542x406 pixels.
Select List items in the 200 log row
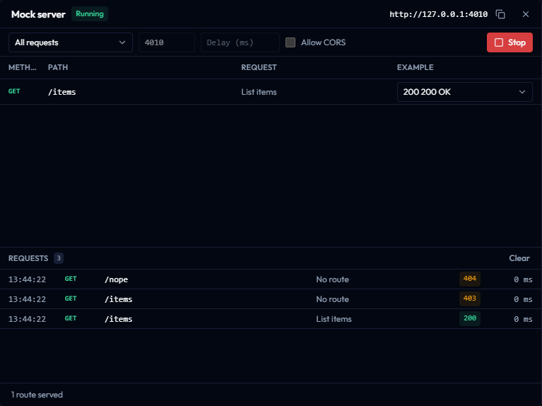[x=334, y=319]
